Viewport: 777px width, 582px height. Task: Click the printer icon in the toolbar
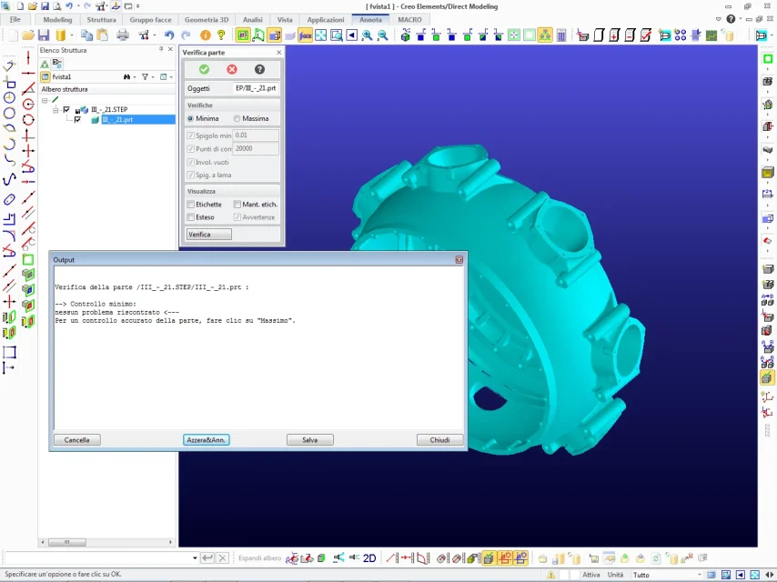pyautogui.click(x=123, y=35)
